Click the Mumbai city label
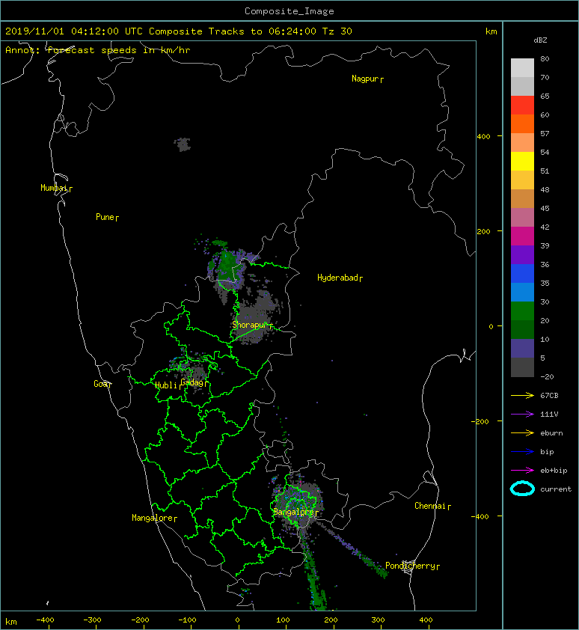Screen dimensions: 579x630 click(x=54, y=188)
